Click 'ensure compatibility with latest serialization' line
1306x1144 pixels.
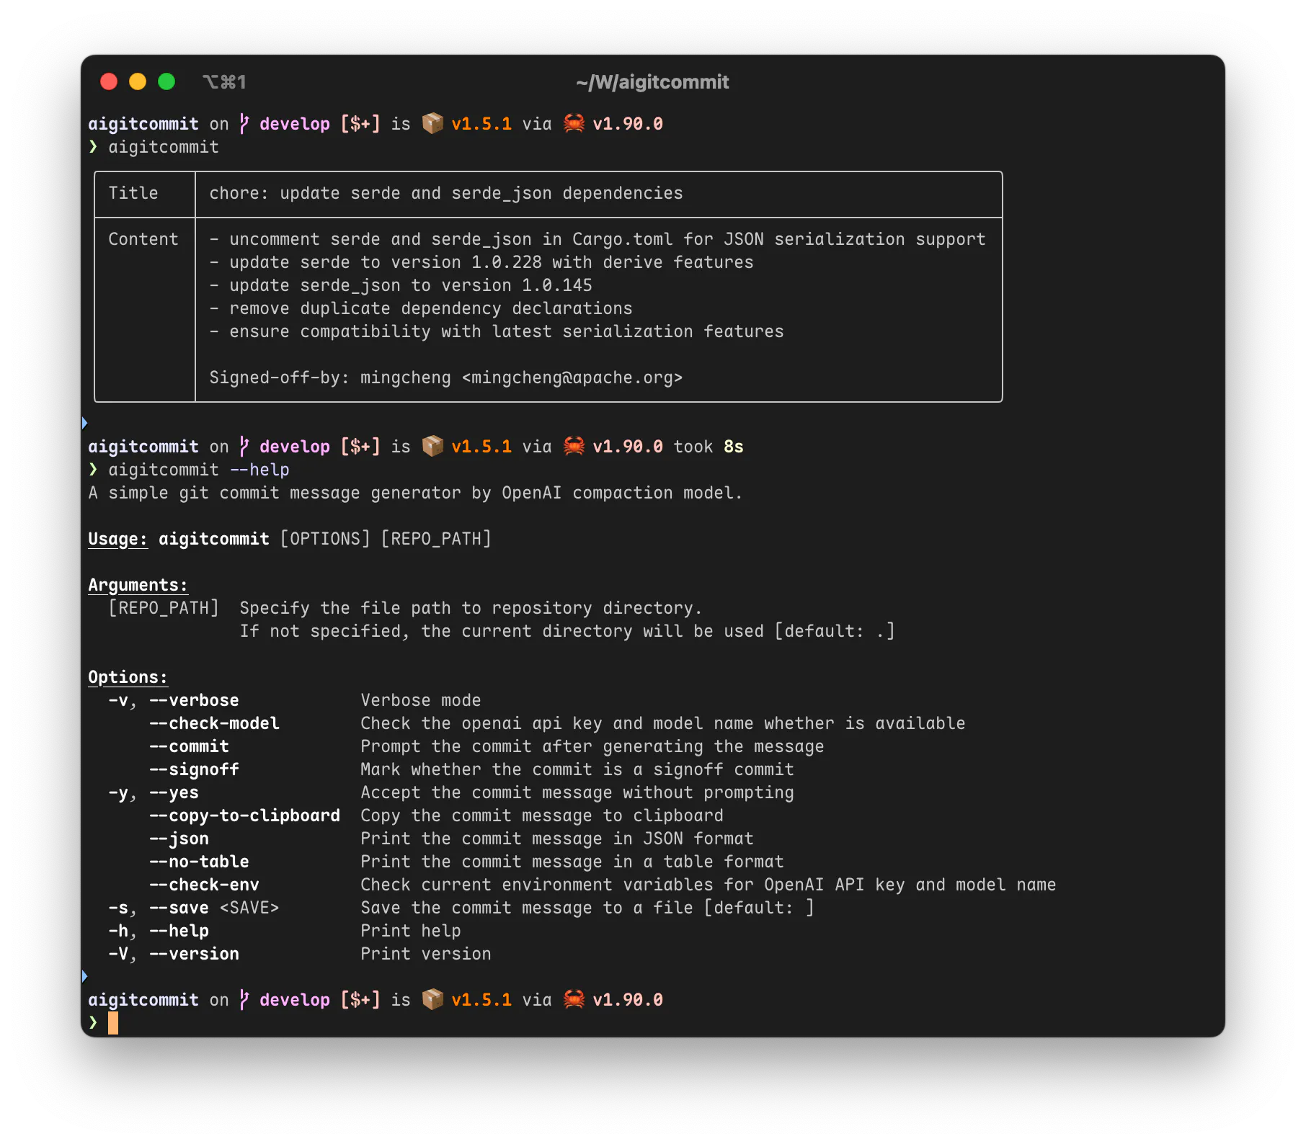(497, 331)
